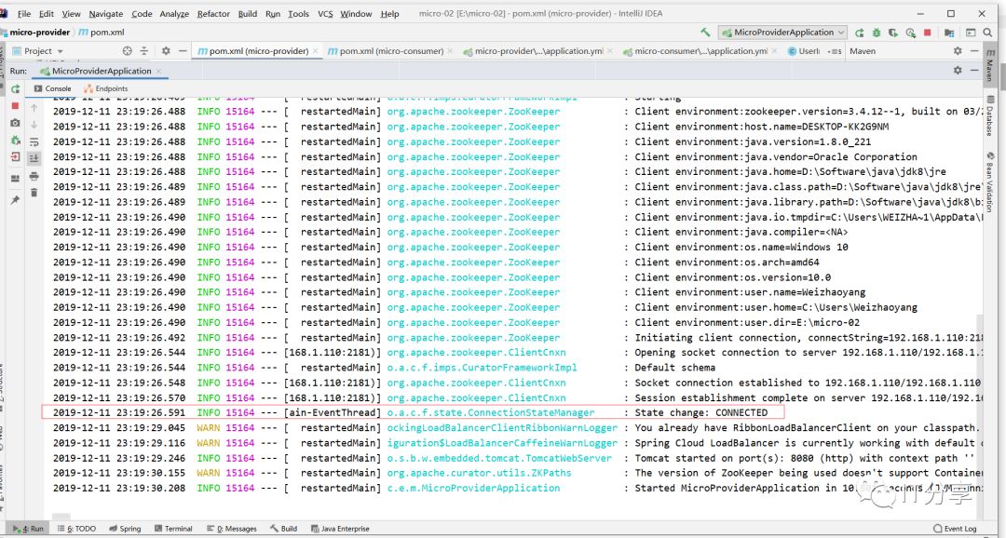Open the Edit menu

pos(47,13)
